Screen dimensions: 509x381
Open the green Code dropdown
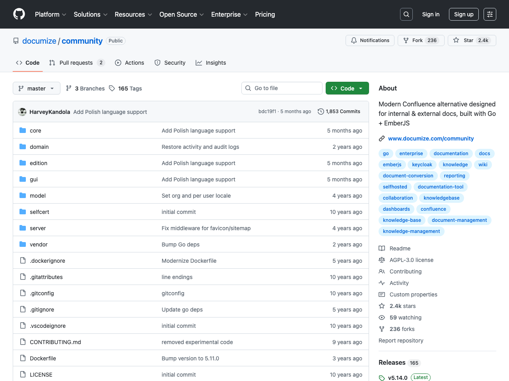347,88
